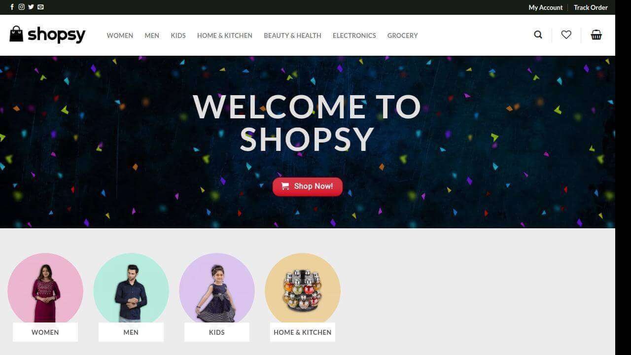This screenshot has width=631, height=355.
Task: Open the Grocery menu item
Action: point(402,35)
